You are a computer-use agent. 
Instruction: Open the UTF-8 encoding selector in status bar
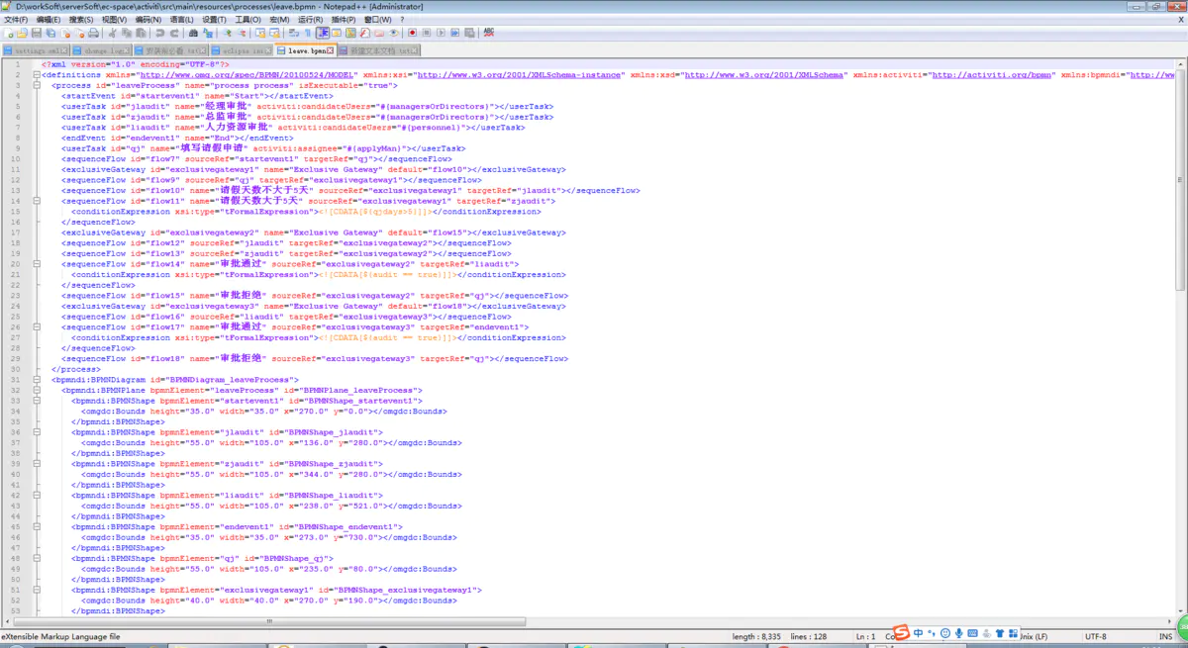click(1097, 636)
